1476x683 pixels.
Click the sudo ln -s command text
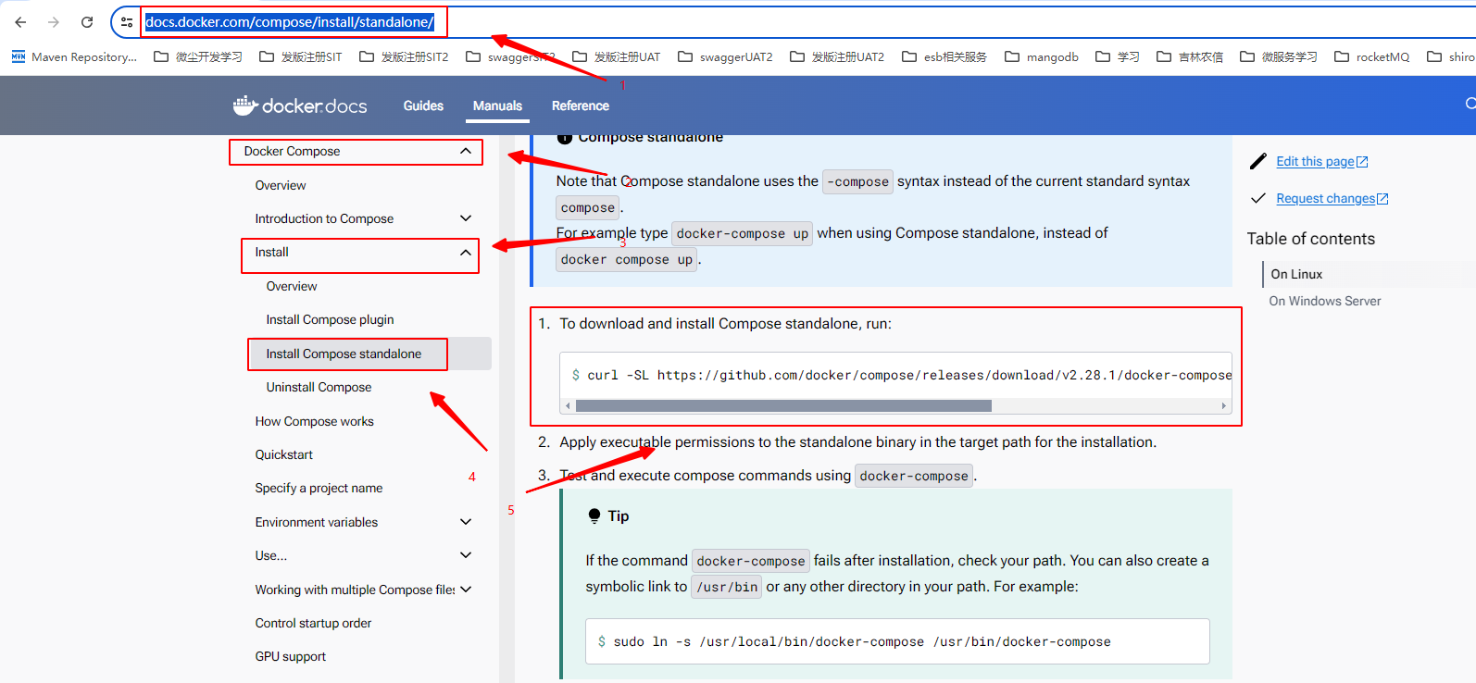point(861,641)
